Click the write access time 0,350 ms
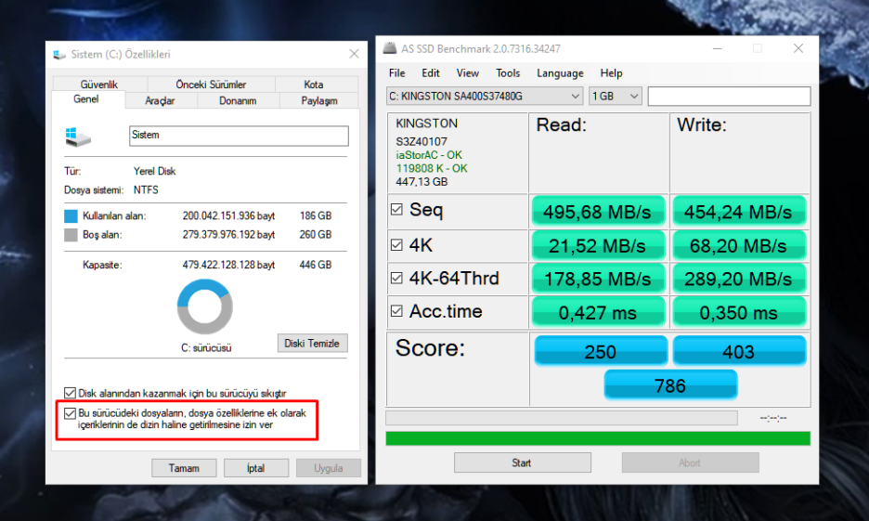Screen dimensions: 869x521 pyautogui.click(x=739, y=312)
